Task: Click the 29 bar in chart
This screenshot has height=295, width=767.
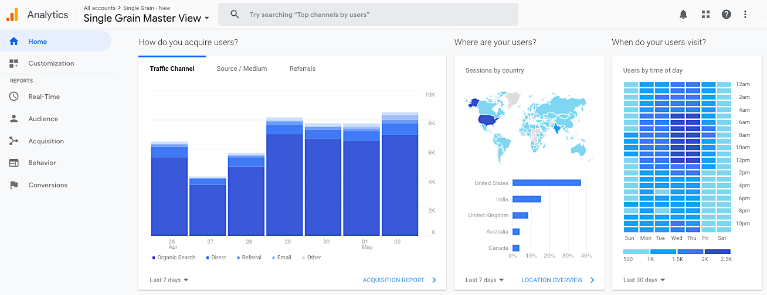Action: (284, 176)
